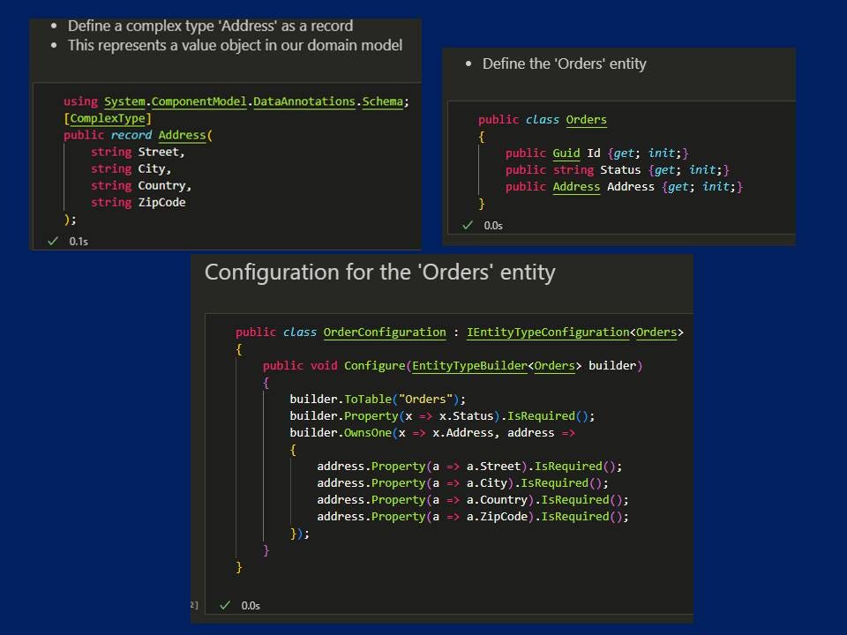Screen dimensions: 847x635
Task: Click execution time in Orders class cell
Action: pyautogui.click(x=493, y=226)
